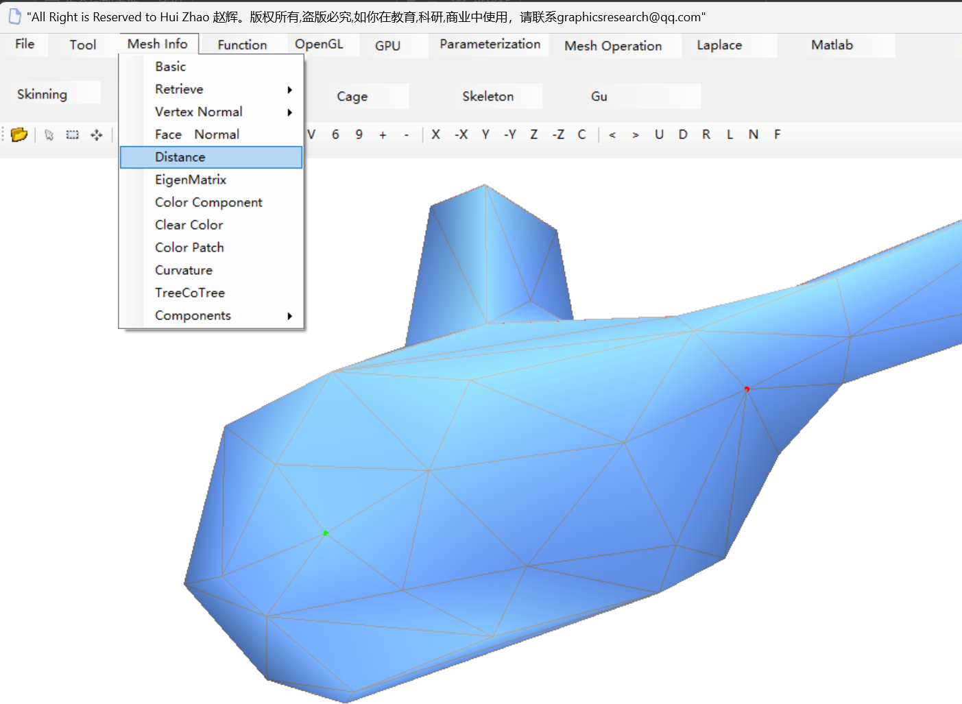Choose Curvature menu entry
Screen dimensions: 962x704
pos(211,270)
